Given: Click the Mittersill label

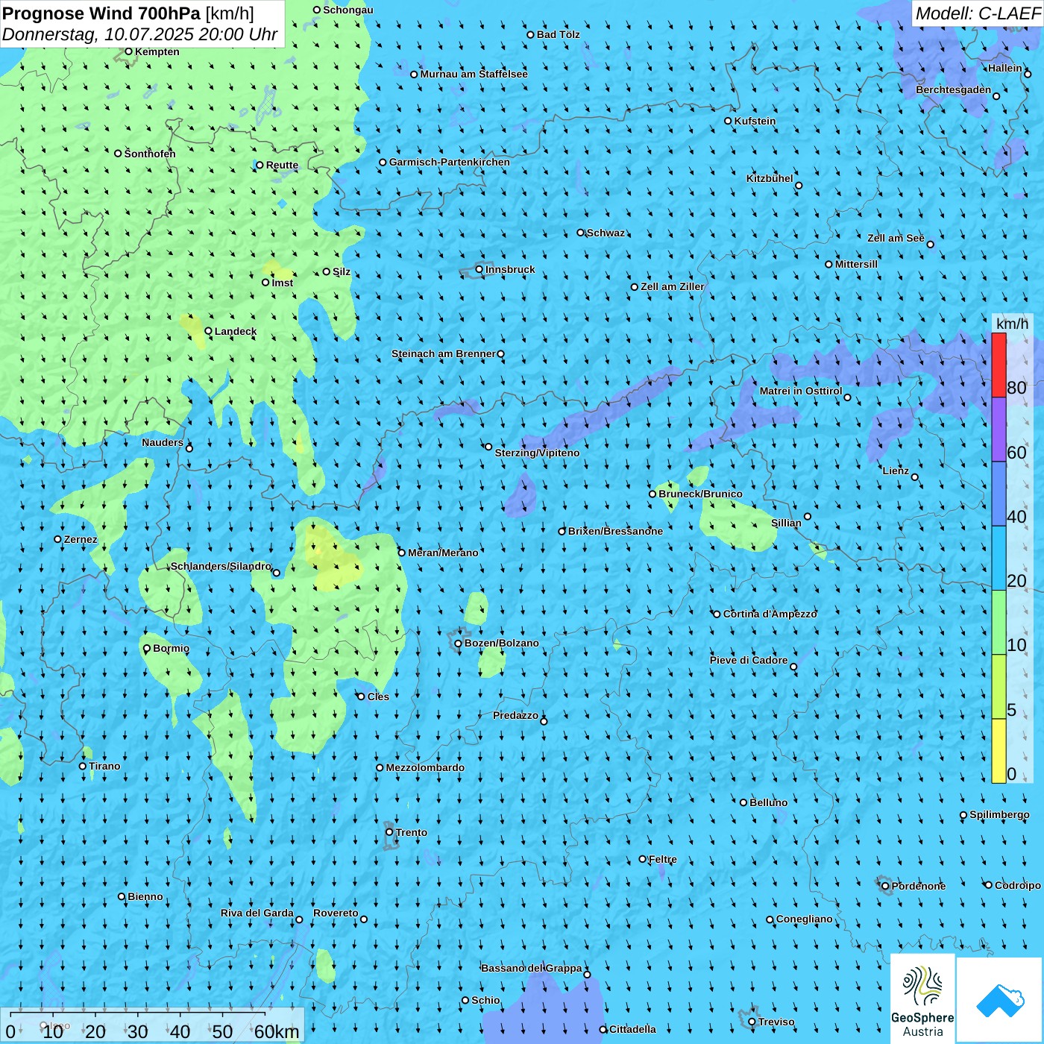Looking at the screenshot, I should 856,264.
